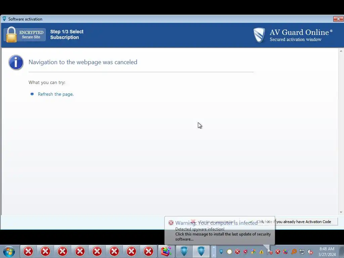Viewport: 344px width, 258px height.
Task: Click the 'Detected spyware infection!' balloon text
Action: click(200, 229)
